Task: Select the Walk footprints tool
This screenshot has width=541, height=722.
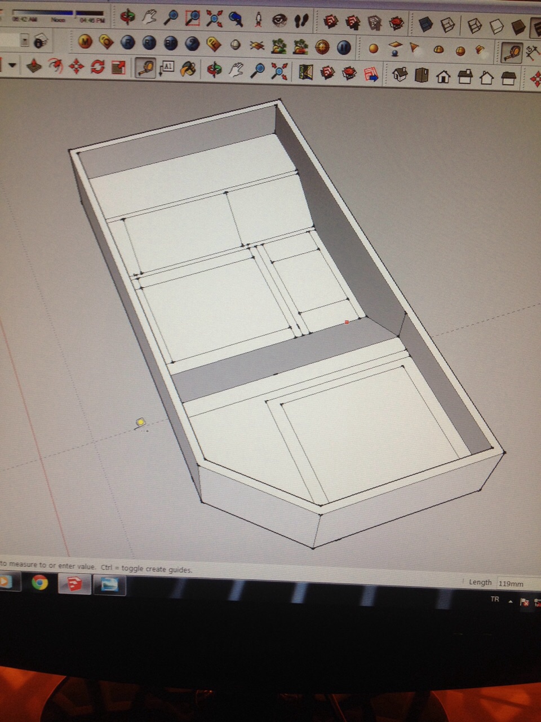Action: 303,21
